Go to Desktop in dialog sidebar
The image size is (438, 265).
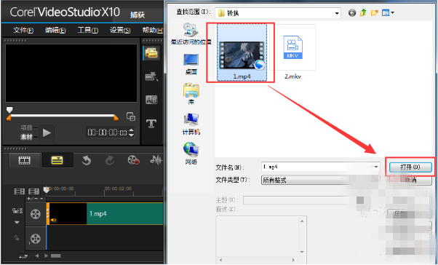[x=191, y=64]
